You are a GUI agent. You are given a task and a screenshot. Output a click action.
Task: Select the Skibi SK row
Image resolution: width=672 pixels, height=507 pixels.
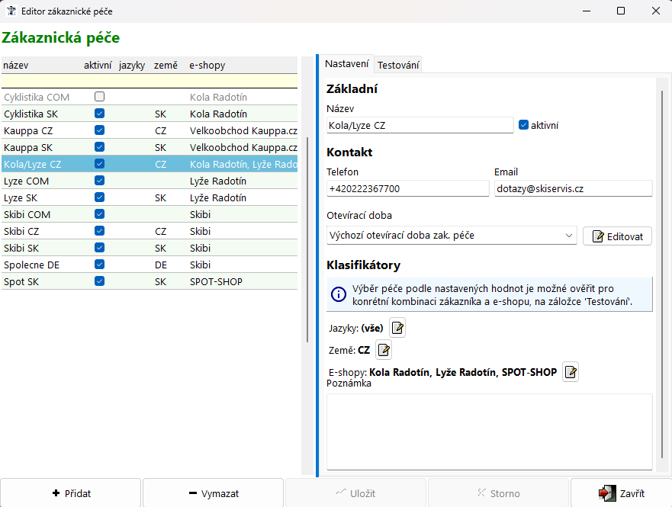[150, 248]
